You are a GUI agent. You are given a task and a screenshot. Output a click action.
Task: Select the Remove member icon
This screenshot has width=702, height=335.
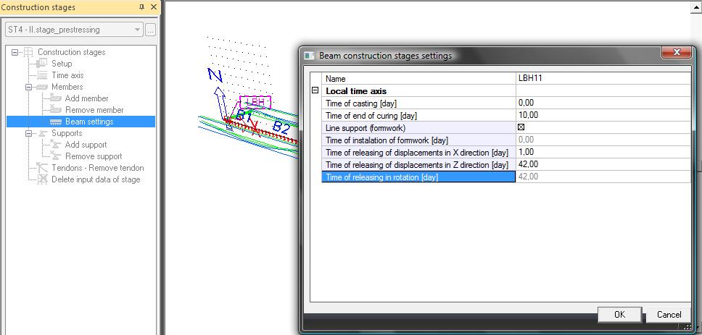coord(56,110)
